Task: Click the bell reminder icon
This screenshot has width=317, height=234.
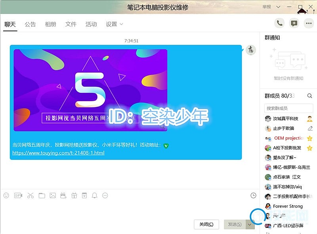Action: pyautogui.click(x=94, y=196)
